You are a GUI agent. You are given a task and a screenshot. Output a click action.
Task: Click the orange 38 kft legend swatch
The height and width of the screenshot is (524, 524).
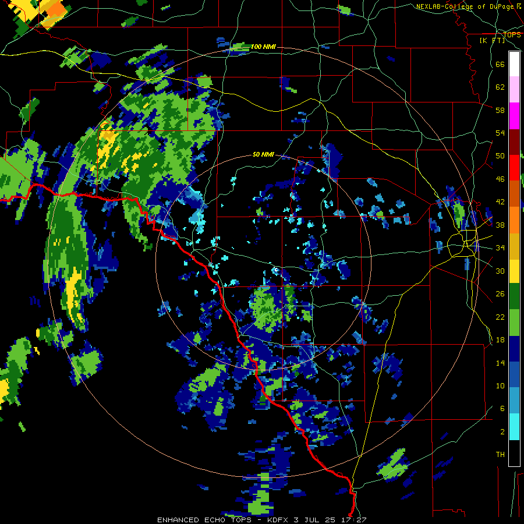(514, 220)
